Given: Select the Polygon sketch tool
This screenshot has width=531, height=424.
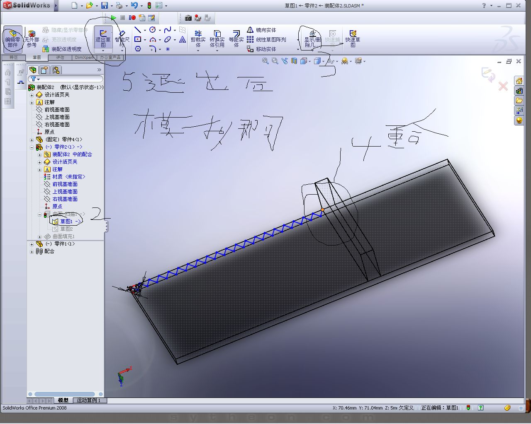Looking at the screenshot, I should tap(138, 49).
